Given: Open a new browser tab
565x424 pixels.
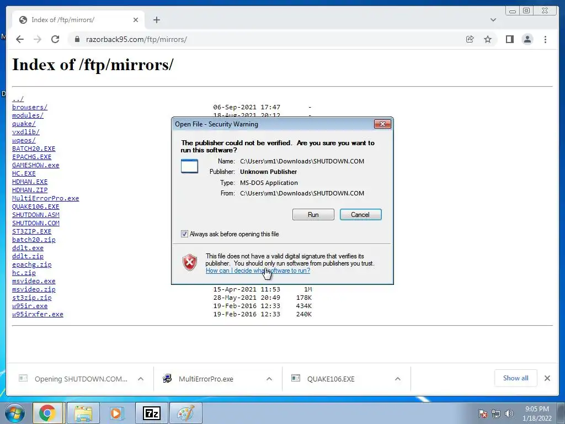Looking at the screenshot, I should [x=156, y=20].
